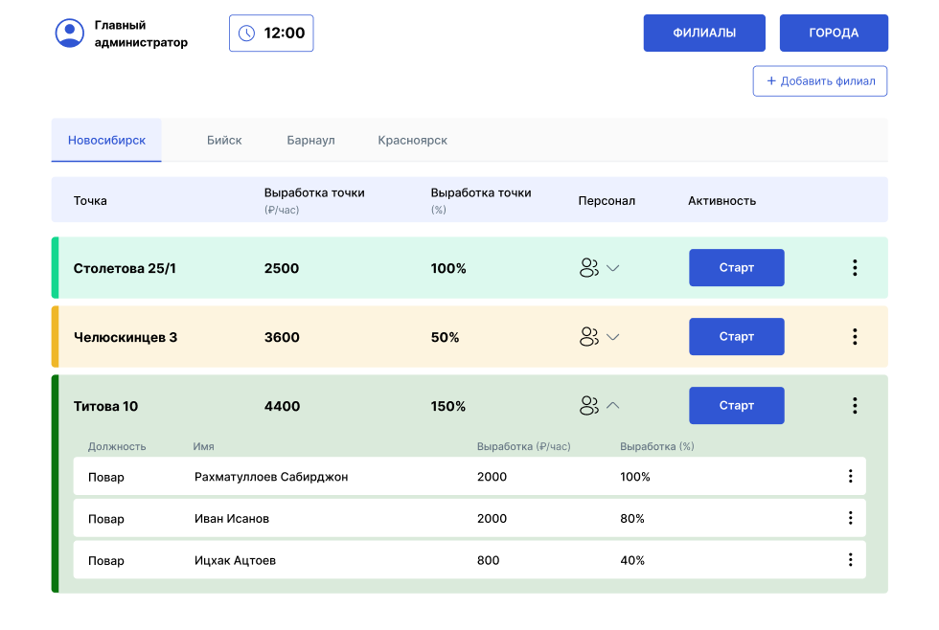Switch to the Бийск city tab

click(x=224, y=140)
